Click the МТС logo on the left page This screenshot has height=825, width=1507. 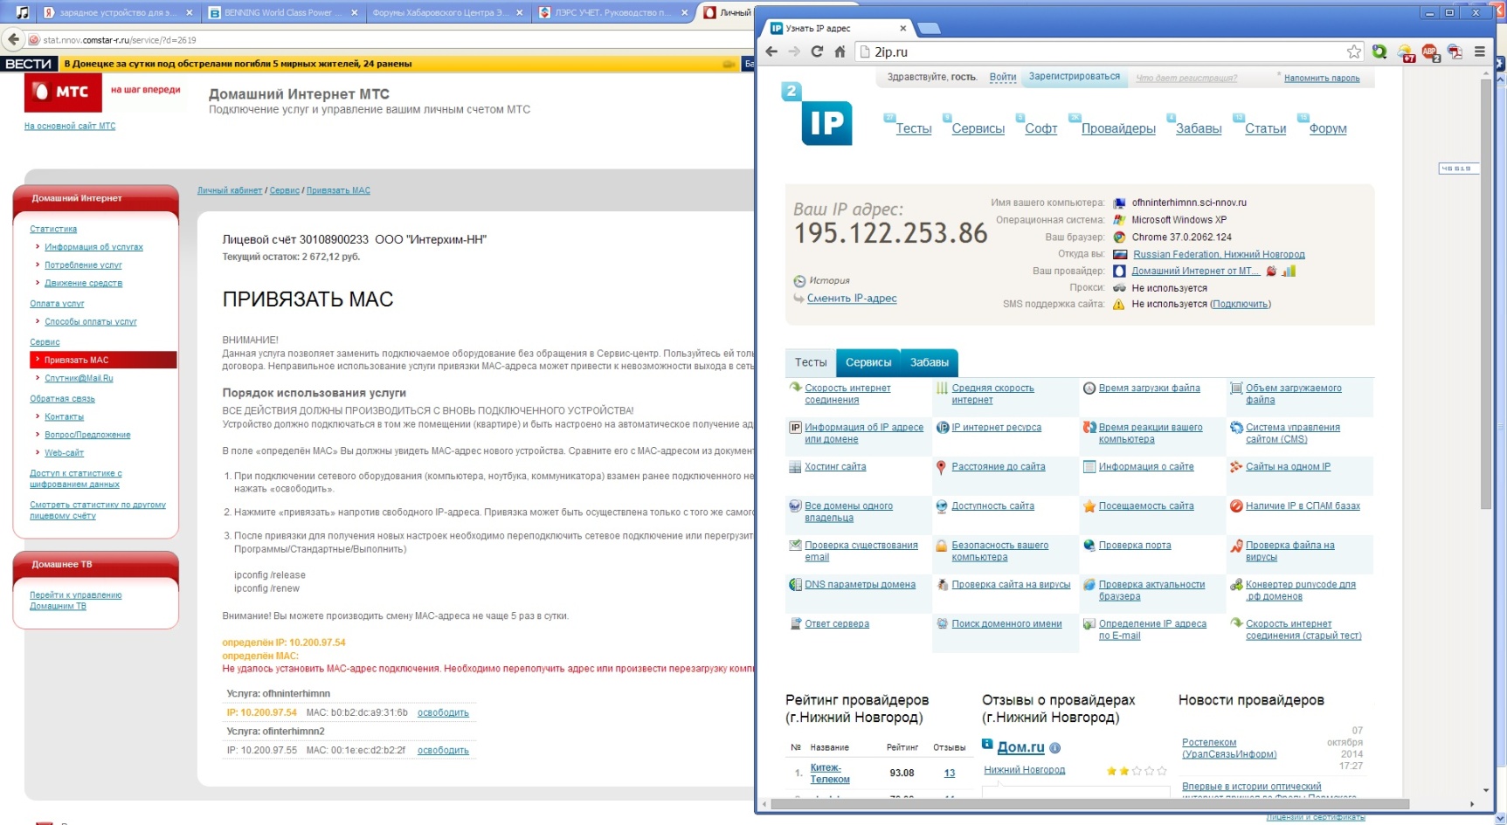coord(62,93)
